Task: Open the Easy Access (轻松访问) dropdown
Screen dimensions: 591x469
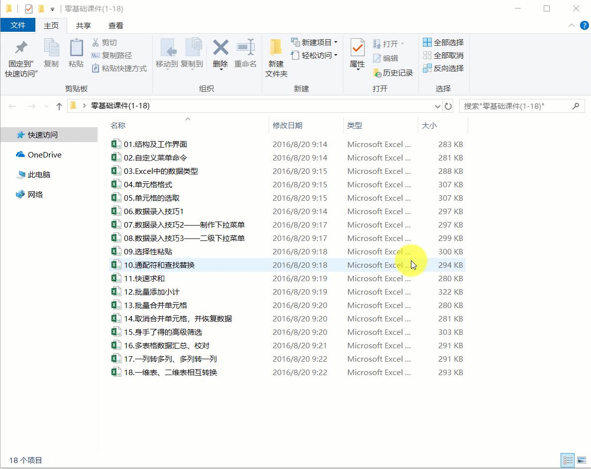Action: [314, 56]
